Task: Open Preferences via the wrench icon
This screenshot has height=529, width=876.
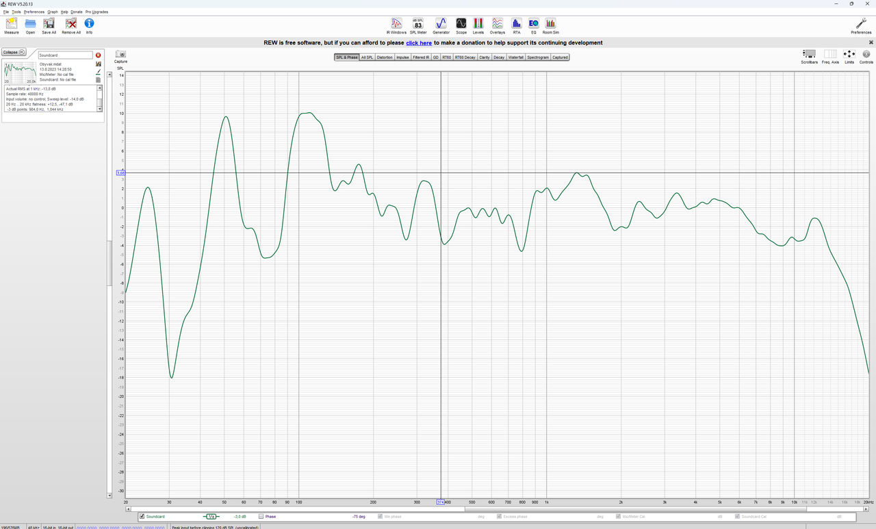Action: coord(861,26)
